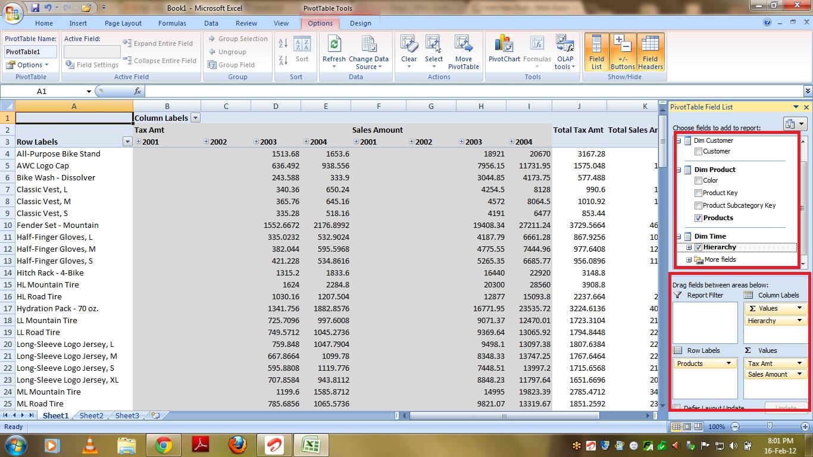Viewport: 813px width, 457px height.
Task: Uncheck the Products field checkbox
Action: click(698, 218)
